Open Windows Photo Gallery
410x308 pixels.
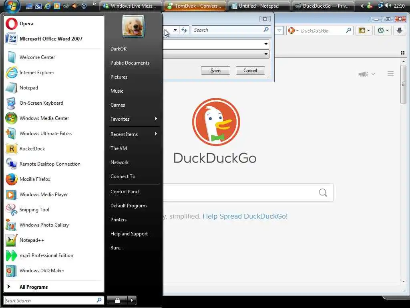pyautogui.click(x=53, y=225)
